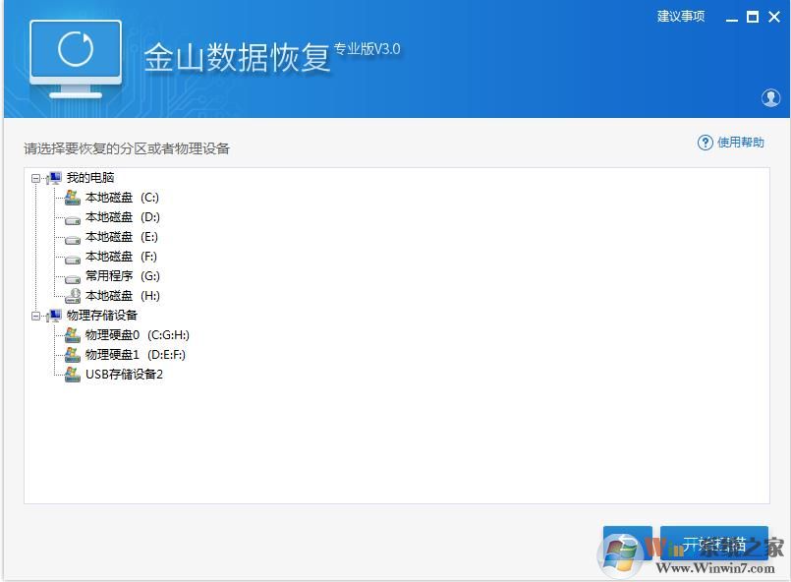Screen dimensions: 791x582
Task: Select 本地磁盘 (D:) partition
Action: click(x=123, y=217)
